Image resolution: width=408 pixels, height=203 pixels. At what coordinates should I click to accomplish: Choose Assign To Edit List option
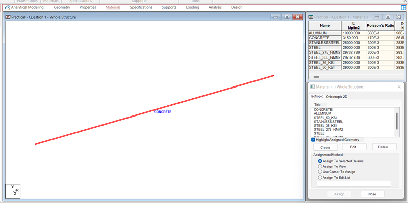[x=320, y=177]
